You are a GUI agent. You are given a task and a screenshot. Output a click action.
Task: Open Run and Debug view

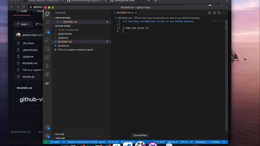tap(47, 40)
